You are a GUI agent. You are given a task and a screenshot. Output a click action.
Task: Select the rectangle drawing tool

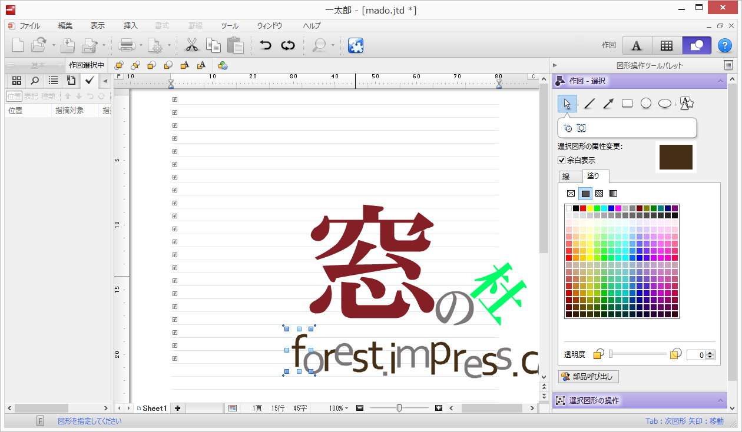click(628, 104)
